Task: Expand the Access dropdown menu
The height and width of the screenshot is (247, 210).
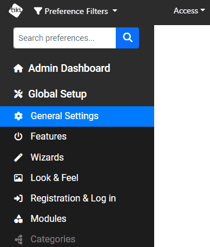Action: (x=190, y=11)
